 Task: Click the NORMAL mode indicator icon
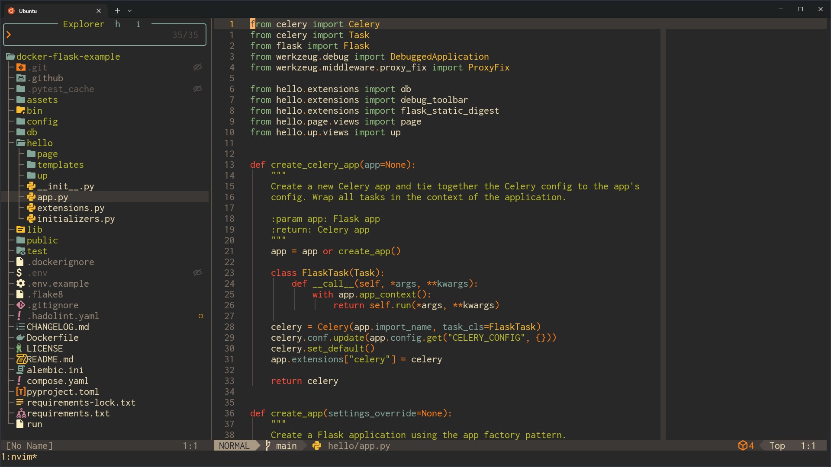point(234,445)
